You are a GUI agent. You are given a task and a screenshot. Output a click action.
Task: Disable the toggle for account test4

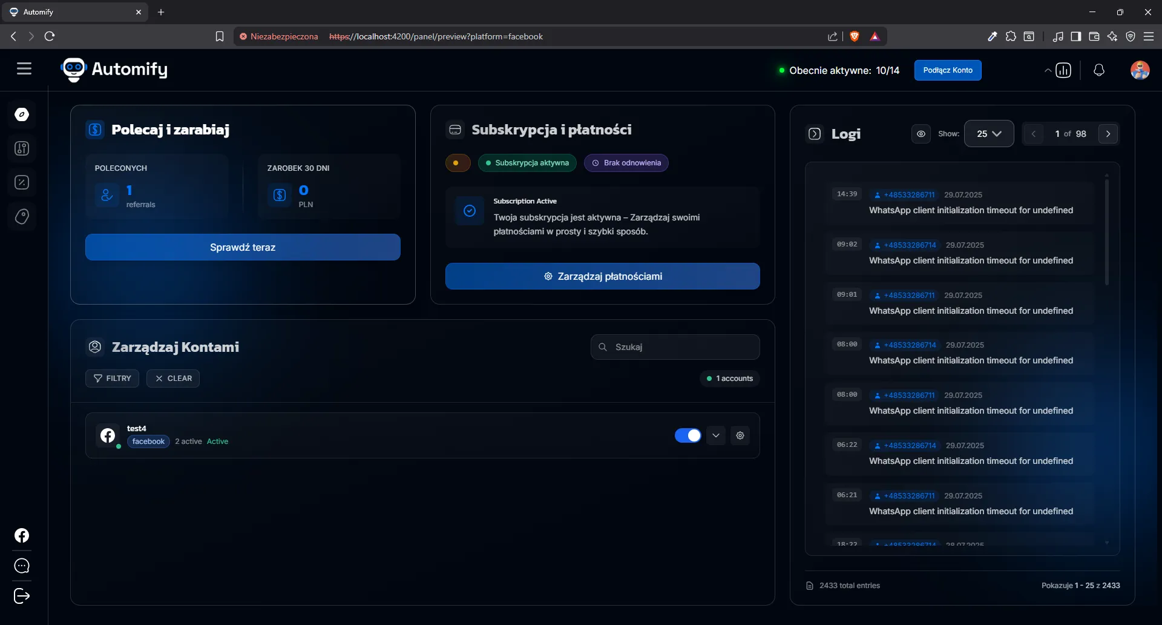(688, 435)
